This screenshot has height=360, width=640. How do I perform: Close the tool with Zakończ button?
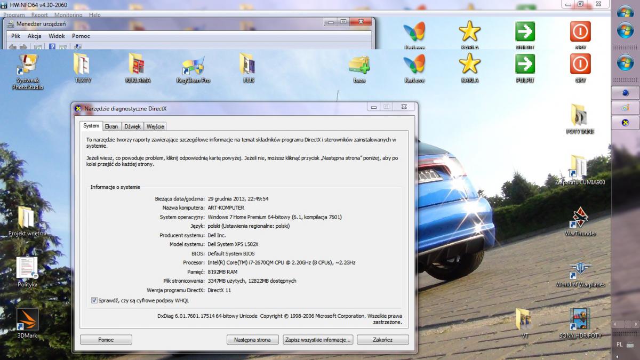pyautogui.click(x=383, y=340)
